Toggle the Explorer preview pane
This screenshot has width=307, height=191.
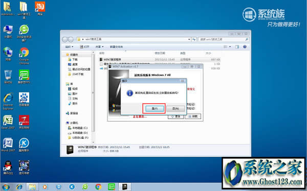pos(237,46)
